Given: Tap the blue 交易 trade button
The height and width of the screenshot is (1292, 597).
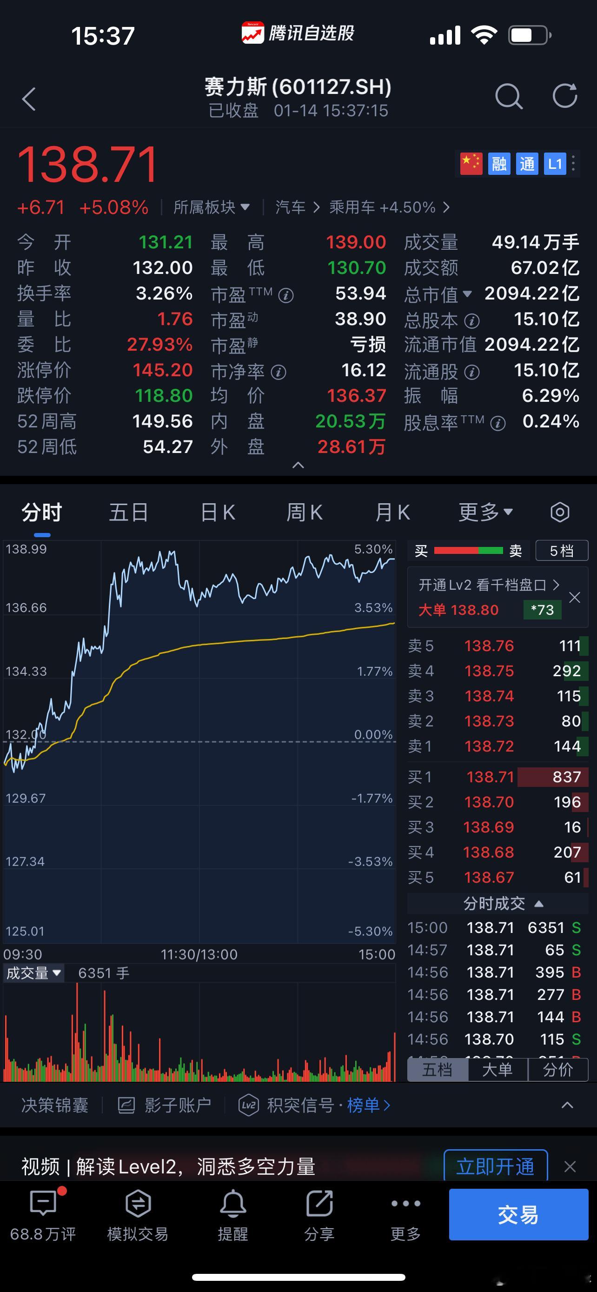Looking at the screenshot, I should pyautogui.click(x=518, y=1214).
